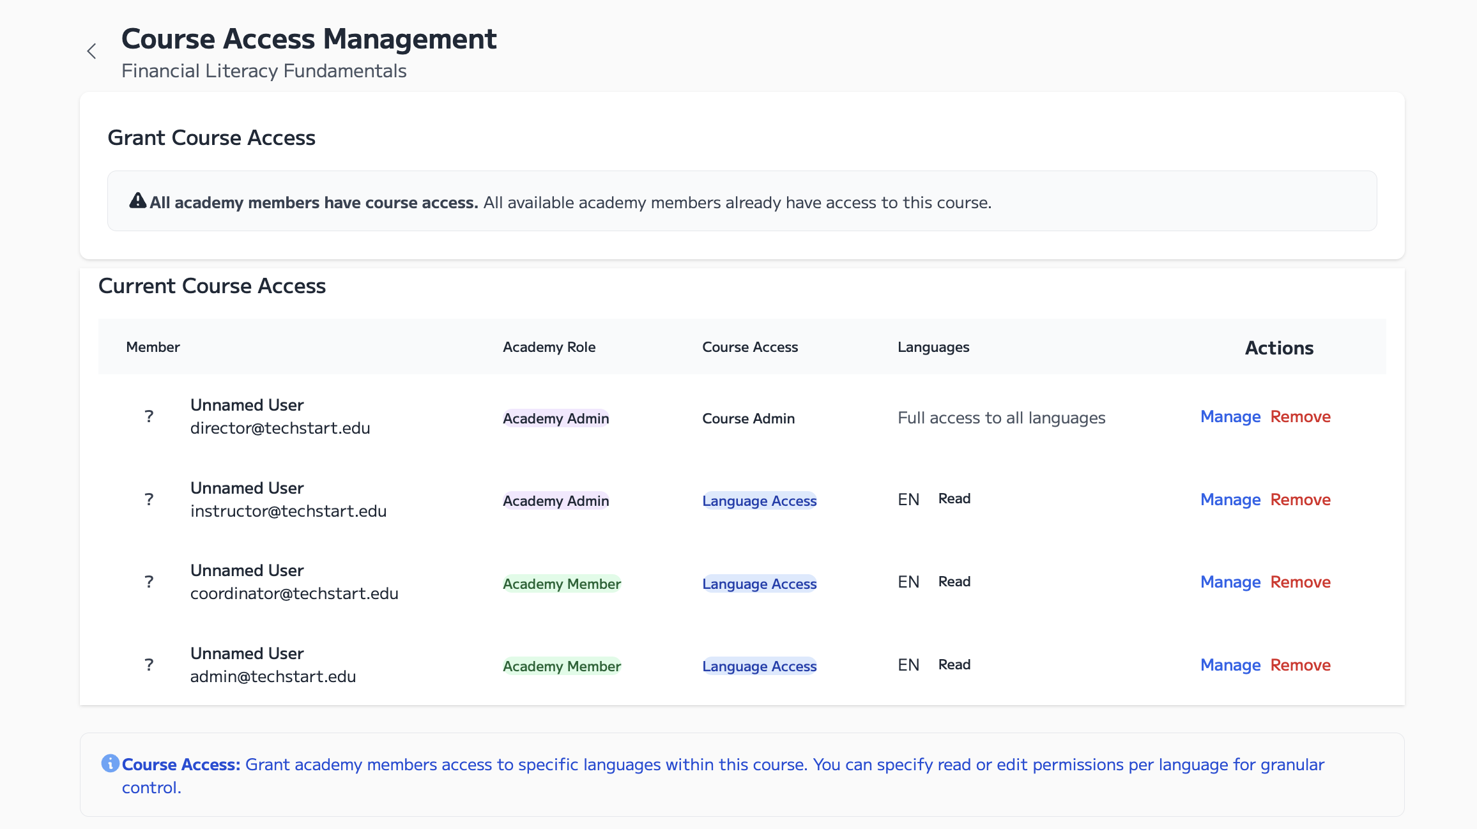
Task: Click the avatar placeholder for coordinator@techstart.edu
Action: tap(149, 581)
